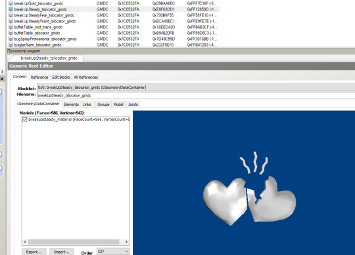Viewport: 355px width, 255px height.
Task: Toggle breakupsteady_material model checkbox
Action: [25, 119]
